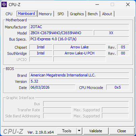Switch to the CPU tab

click(9, 14)
